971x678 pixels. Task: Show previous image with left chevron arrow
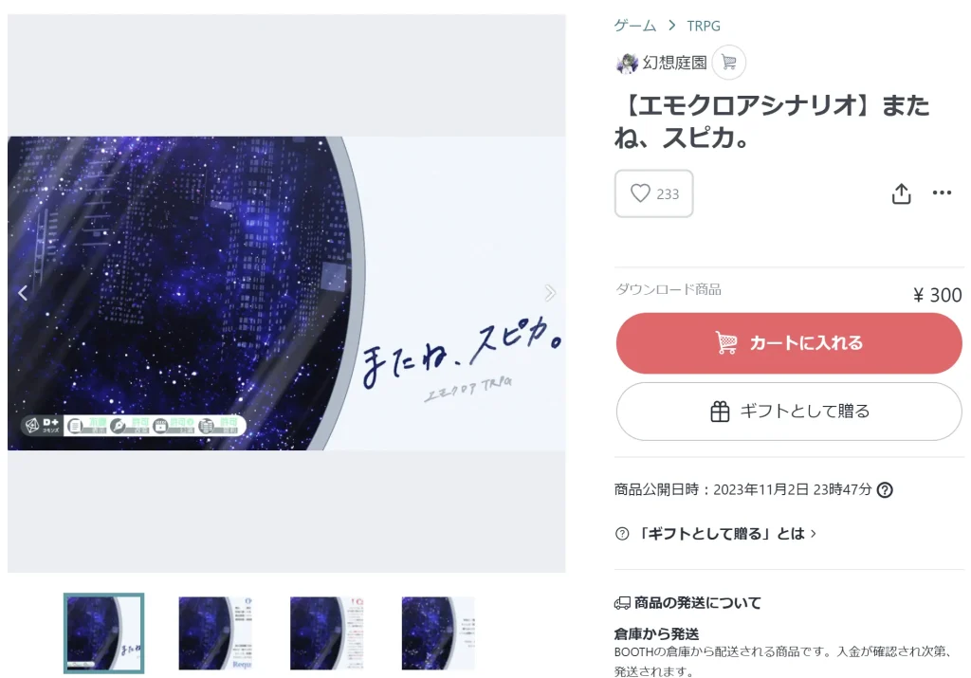coord(23,293)
